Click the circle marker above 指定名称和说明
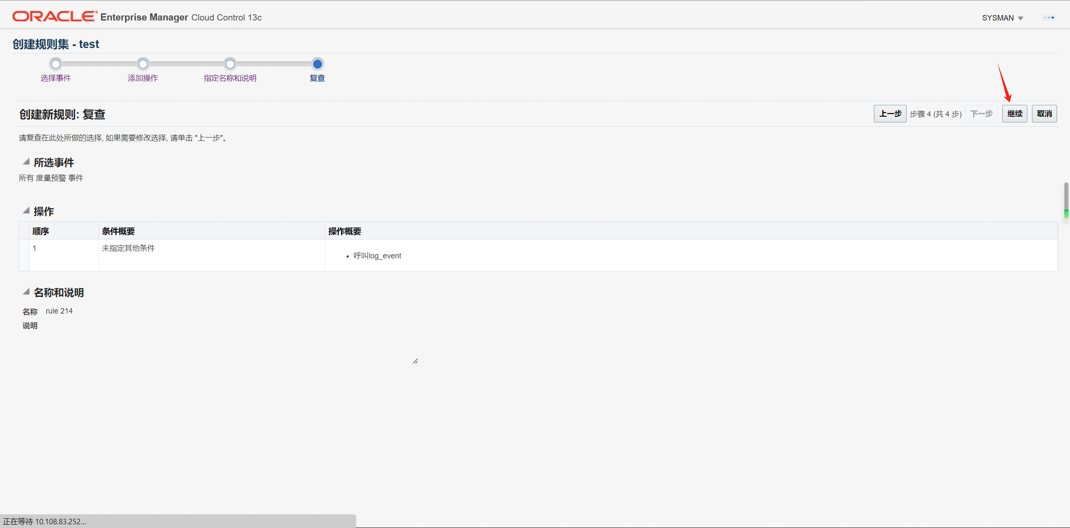Viewport: 1070px width, 528px height. coord(230,64)
